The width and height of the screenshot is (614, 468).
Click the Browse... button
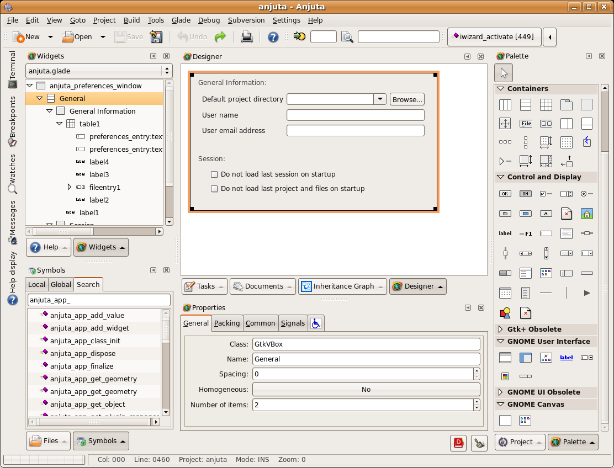(x=407, y=99)
